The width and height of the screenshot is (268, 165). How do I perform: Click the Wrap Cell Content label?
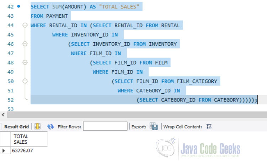pos(183,127)
